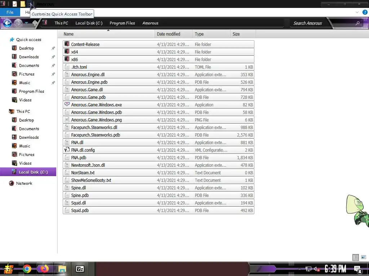Open Network in navigation pane
This screenshot has width=369, height=276.
[x=24, y=183]
